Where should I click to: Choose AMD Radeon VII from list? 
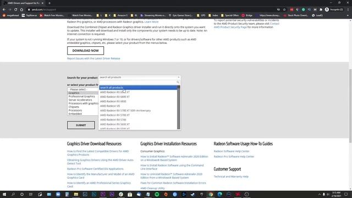pyautogui.click(x=110, y=106)
